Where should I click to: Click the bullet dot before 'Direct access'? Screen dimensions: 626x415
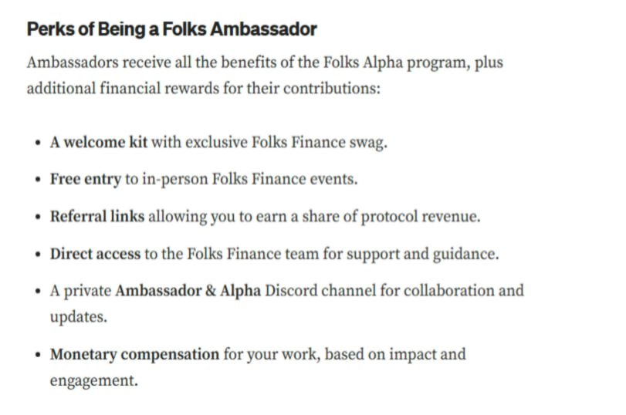point(38,255)
